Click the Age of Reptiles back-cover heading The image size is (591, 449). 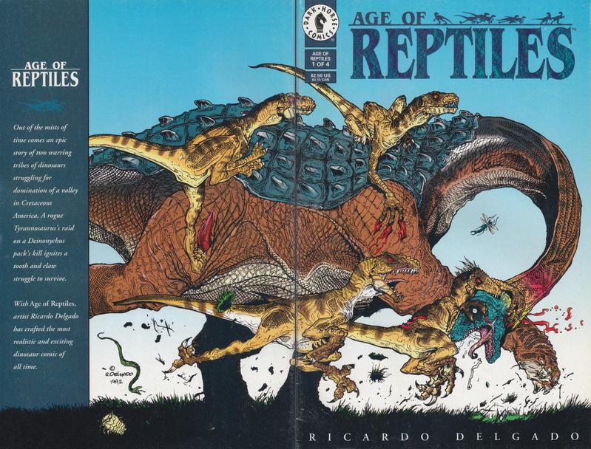(45, 74)
